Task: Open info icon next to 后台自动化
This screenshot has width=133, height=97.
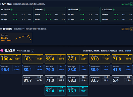Action: [x=80, y=10]
